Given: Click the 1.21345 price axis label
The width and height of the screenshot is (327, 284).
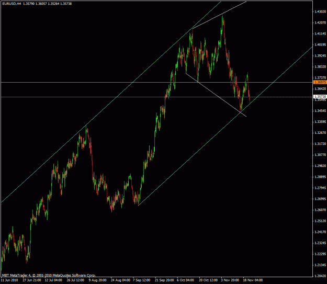Looking at the screenshot, I should (x=320, y=265).
